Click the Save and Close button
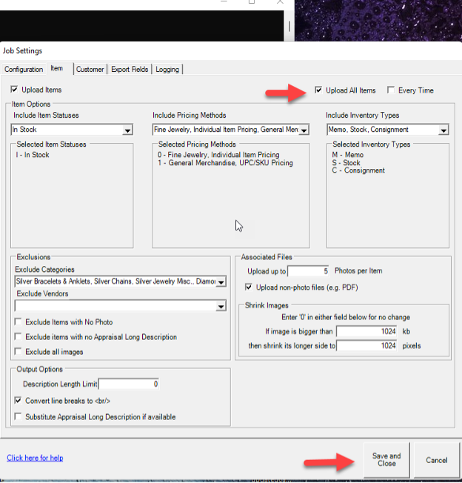The image size is (462, 483). click(x=386, y=460)
